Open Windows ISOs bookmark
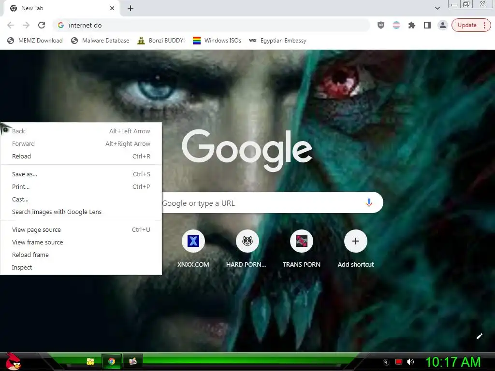The width and height of the screenshot is (495, 371). click(217, 41)
